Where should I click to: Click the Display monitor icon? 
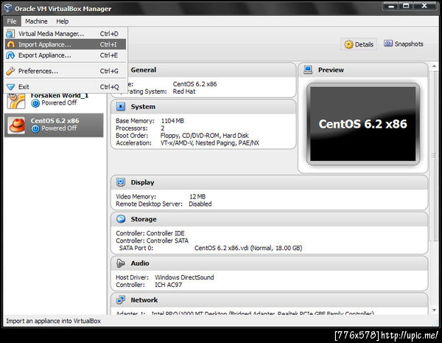coord(121,182)
